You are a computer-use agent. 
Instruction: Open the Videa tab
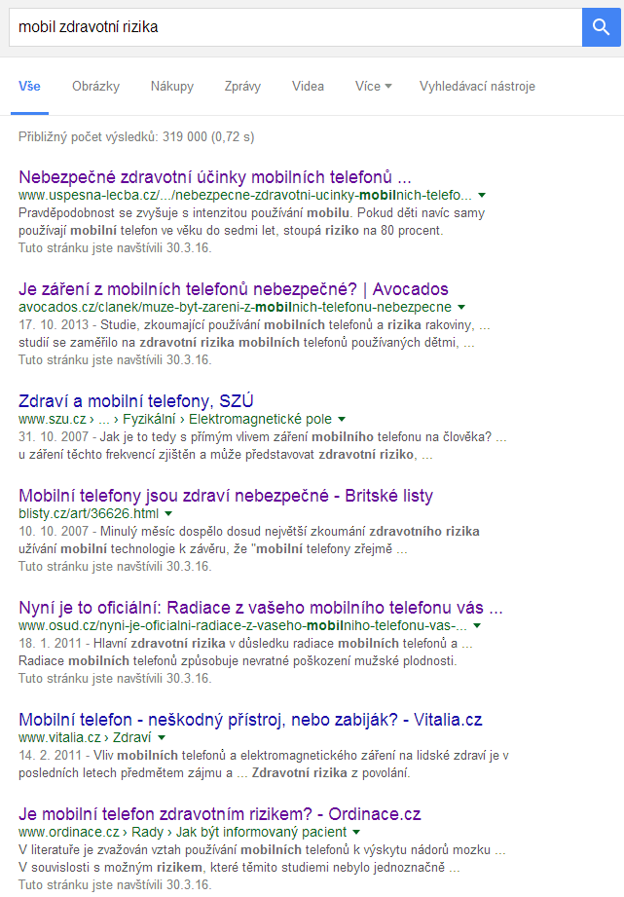(308, 87)
